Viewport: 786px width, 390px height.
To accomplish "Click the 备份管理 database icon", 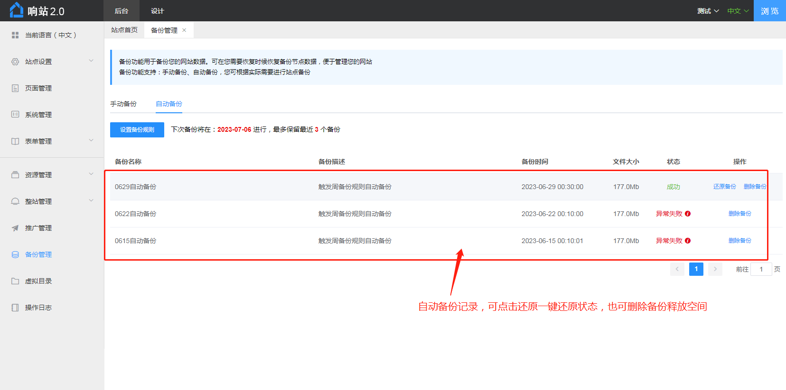I will coord(15,254).
